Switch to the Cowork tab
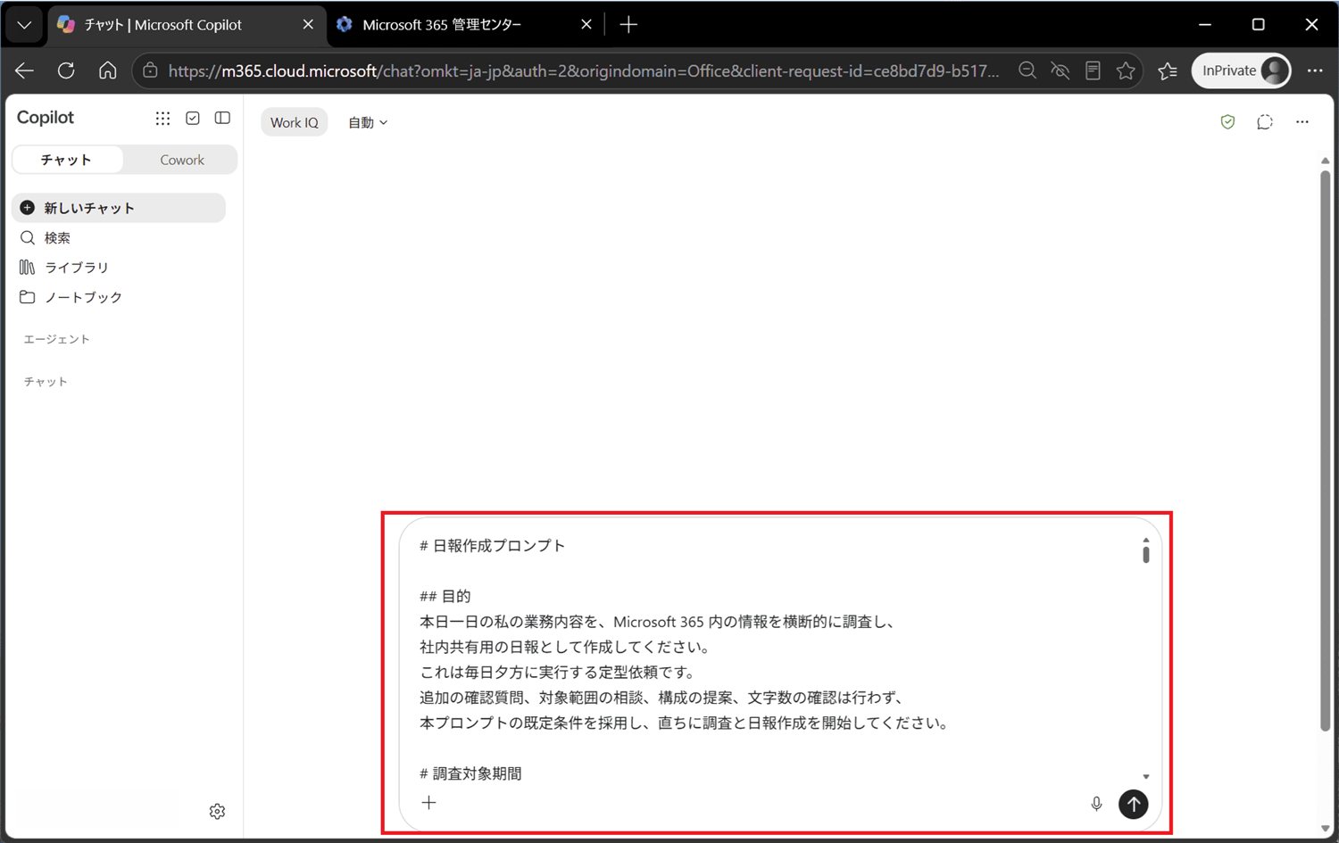This screenshot has width=1339, height=843. tap(182, 160)
